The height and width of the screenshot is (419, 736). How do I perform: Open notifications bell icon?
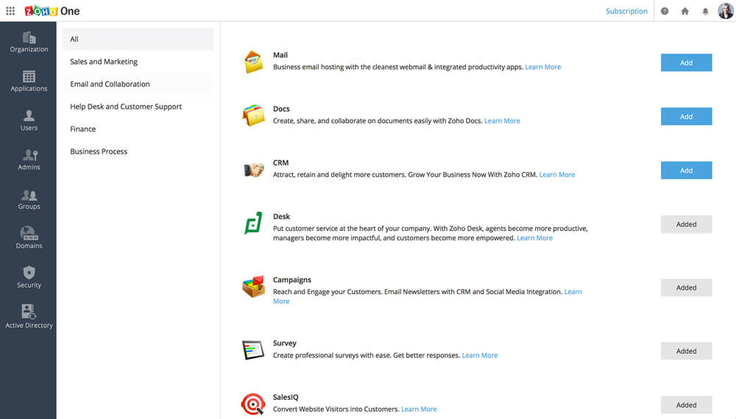click(705, 11)
